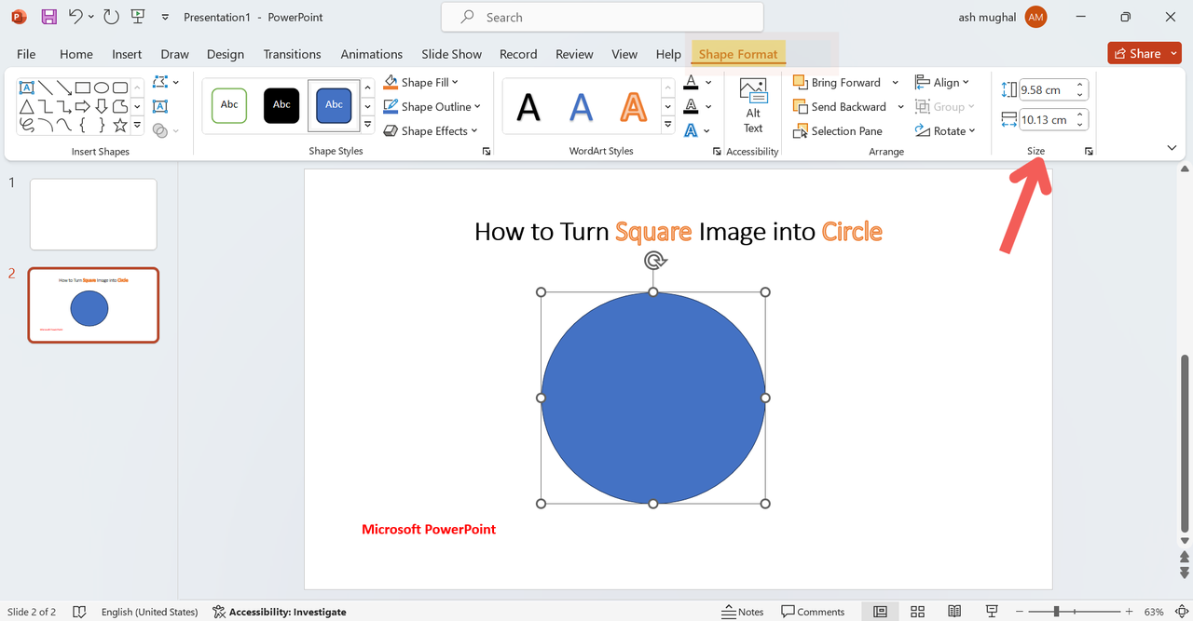
Task: Apply the green outlined Abc shape style
Action: click(x=229, y=105)
